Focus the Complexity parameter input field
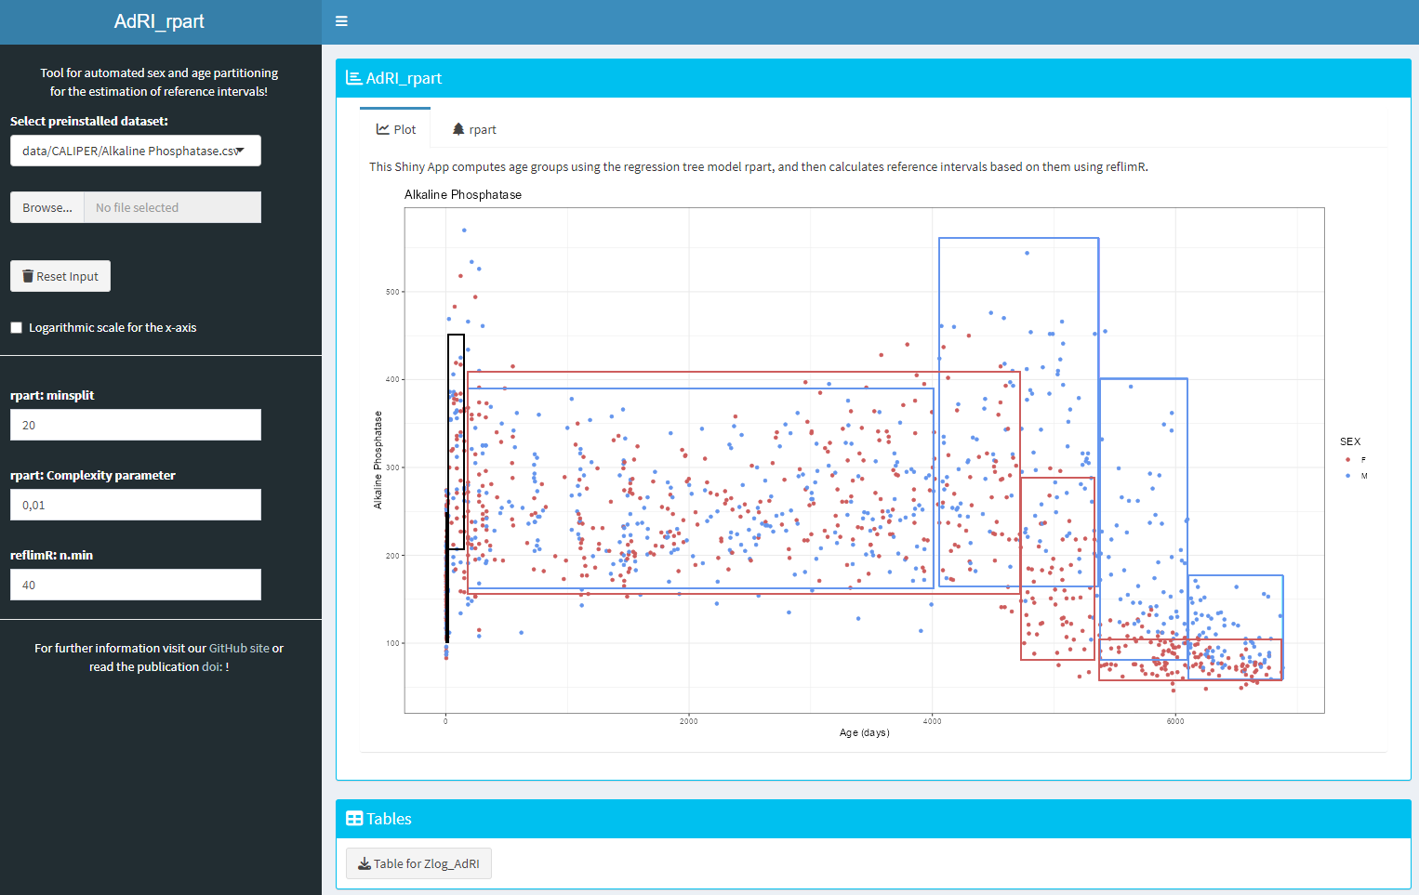The height and width of the screenshot is (895, 1419). pyautogui.click(x=136, y=505)
